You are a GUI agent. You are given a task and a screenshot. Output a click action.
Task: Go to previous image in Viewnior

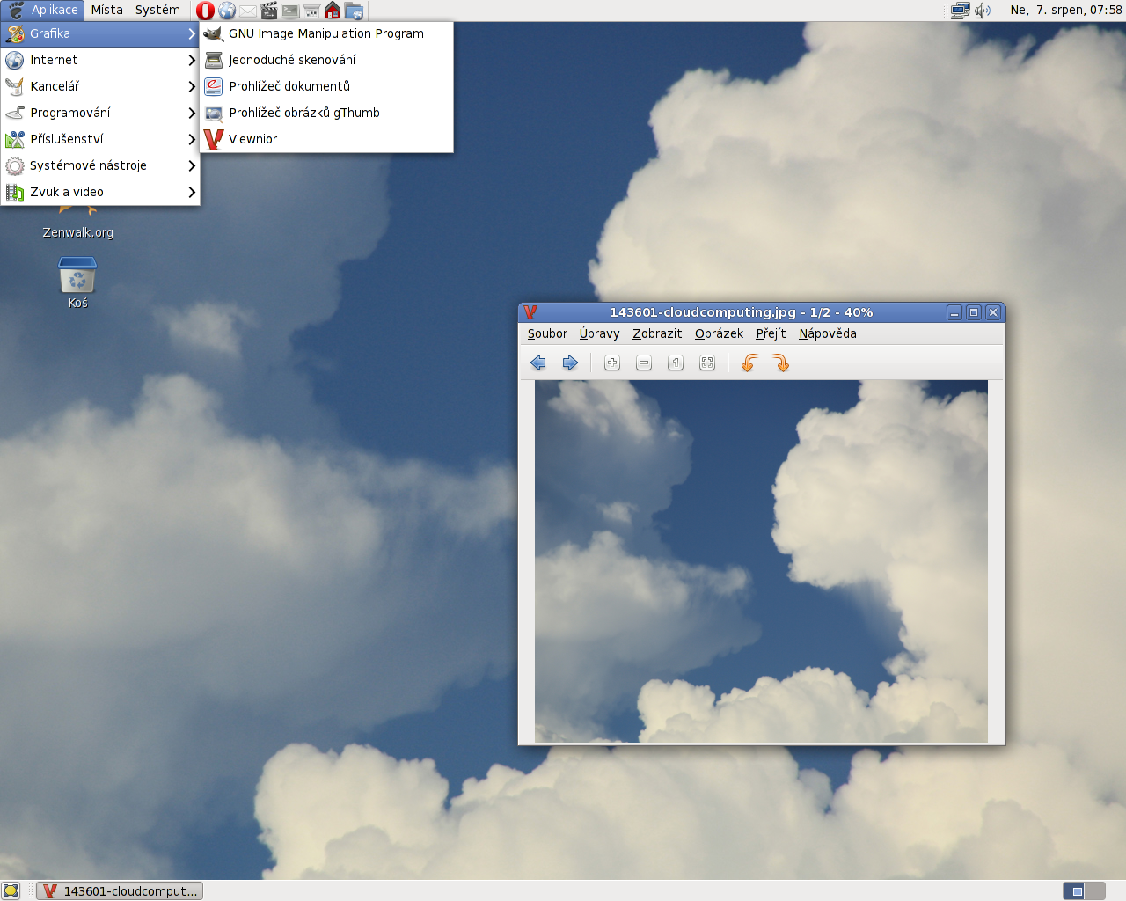pyautogui.click(x=538, y=363)
